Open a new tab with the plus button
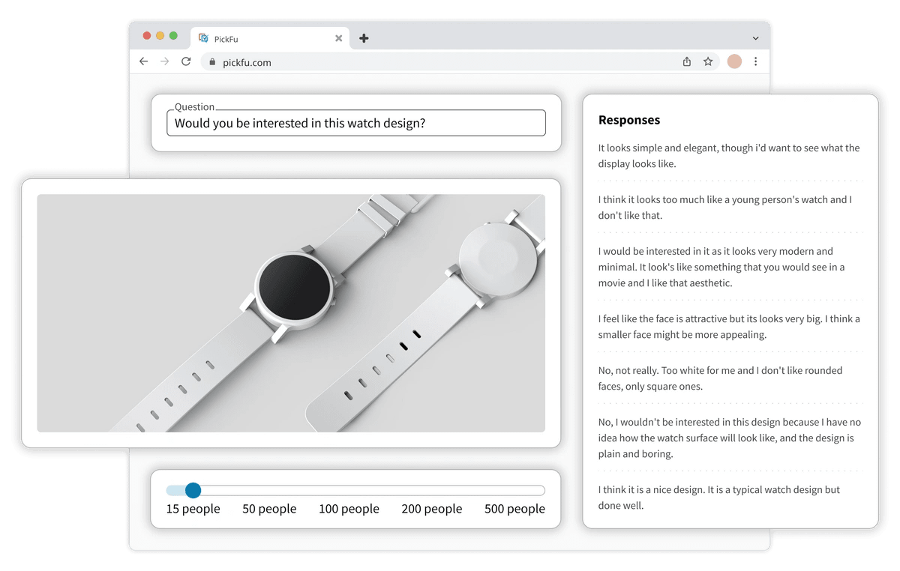 [364, 37]
